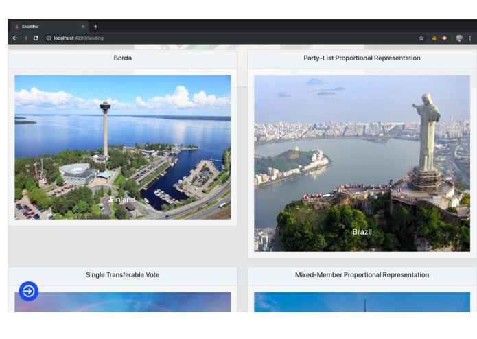This screenshot has height=339, width=477.
Task: Go back to previous page in browser
Action: point(15,38)
